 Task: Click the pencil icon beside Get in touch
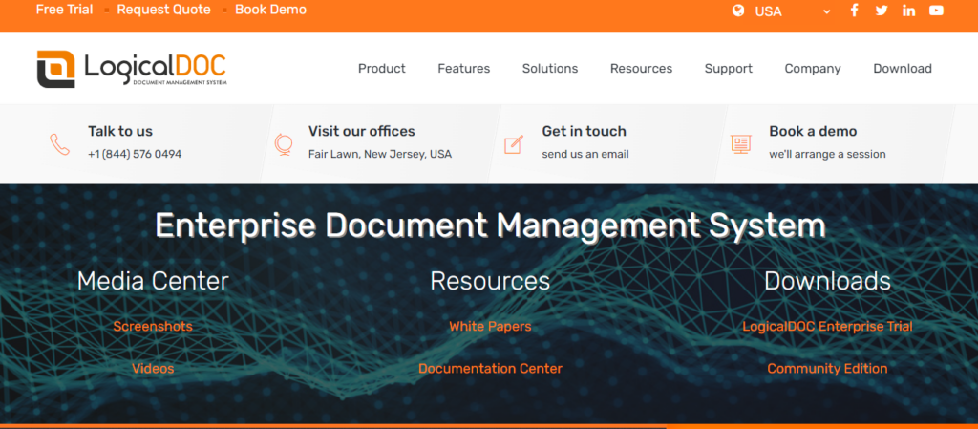tap(514, 144)
